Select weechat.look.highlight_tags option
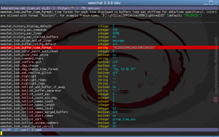Viewport: 219px width, 137px height. click(109, 84)
